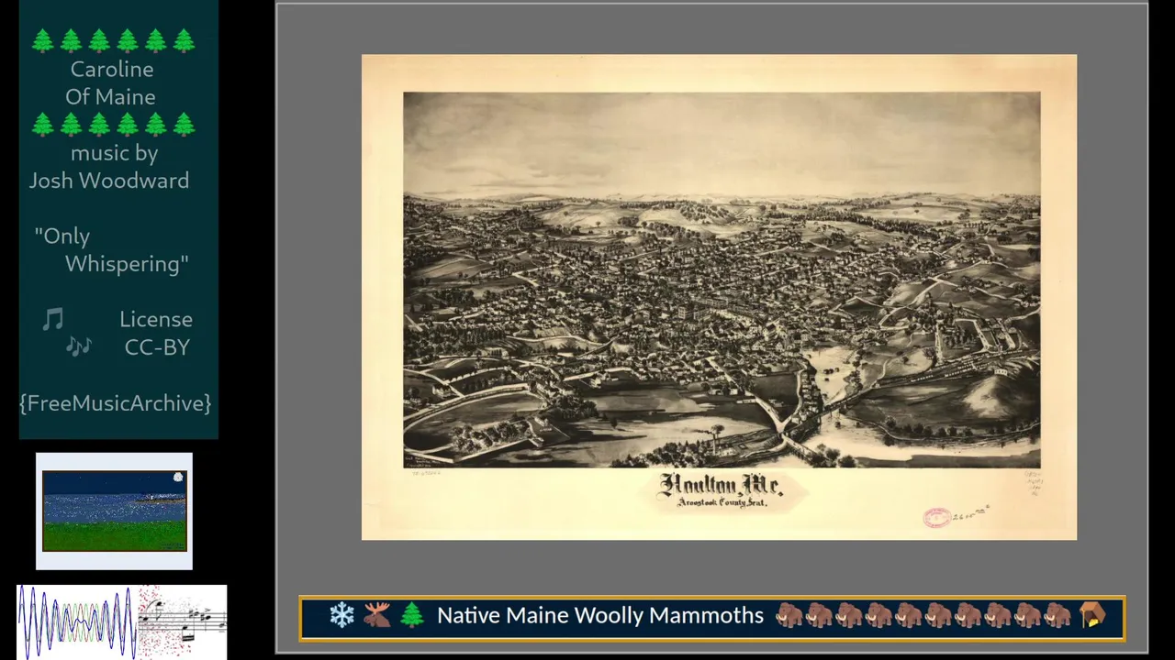Click the 'Caroline' title text

click(112, 69)
